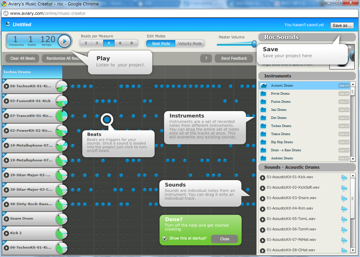Set beats per measure to 4
The height and width of the screenshot is (257, 360).
(x=109, y=43)
